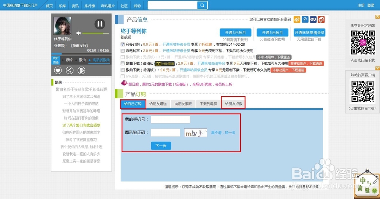Click the 中国移动旗下音乐门户 logo text
380x199 pixels.
[21, 5]
